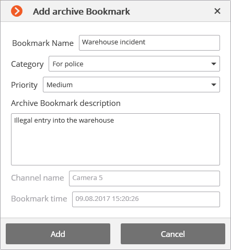Expand the Priority dropdown arrow
The image size is (231, 250).
pyautogui.click(x=214, y=85)
